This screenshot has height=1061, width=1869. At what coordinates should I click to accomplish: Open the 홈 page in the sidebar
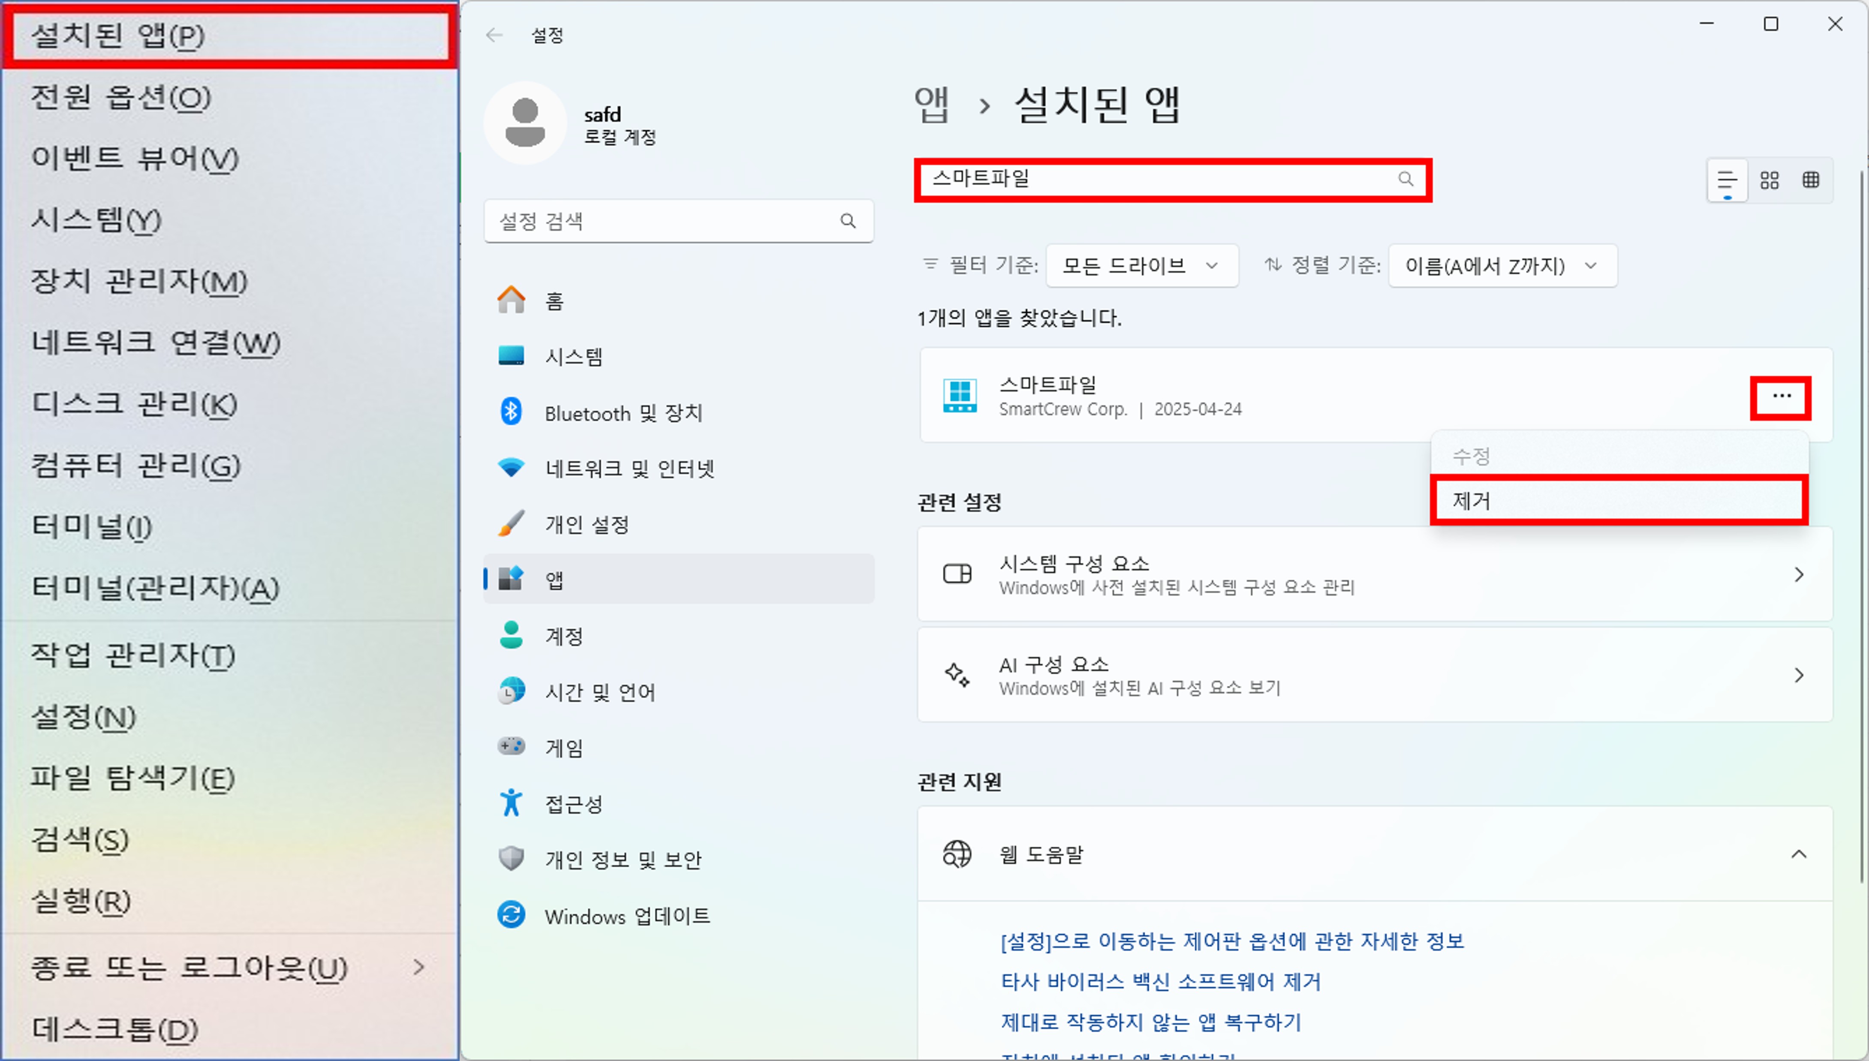click(554, 301)
